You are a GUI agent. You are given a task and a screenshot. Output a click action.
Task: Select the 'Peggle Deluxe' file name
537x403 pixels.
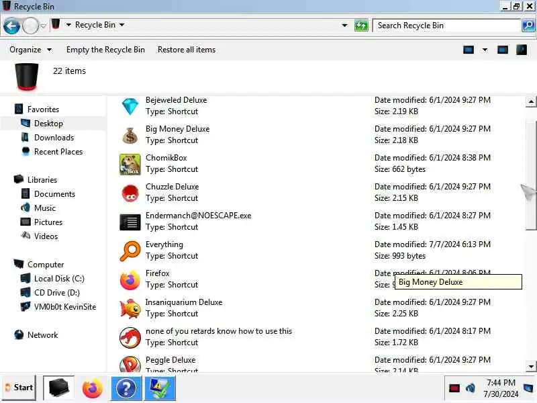coord(170,360)
